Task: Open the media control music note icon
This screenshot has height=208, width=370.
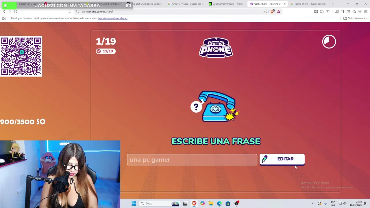Action: [337, 12]
